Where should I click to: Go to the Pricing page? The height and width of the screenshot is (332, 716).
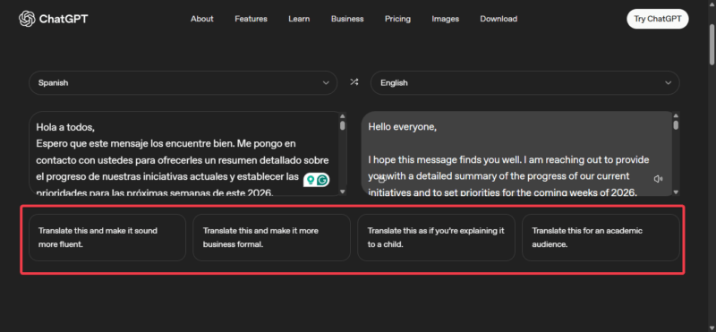click(x=397, y=19)
